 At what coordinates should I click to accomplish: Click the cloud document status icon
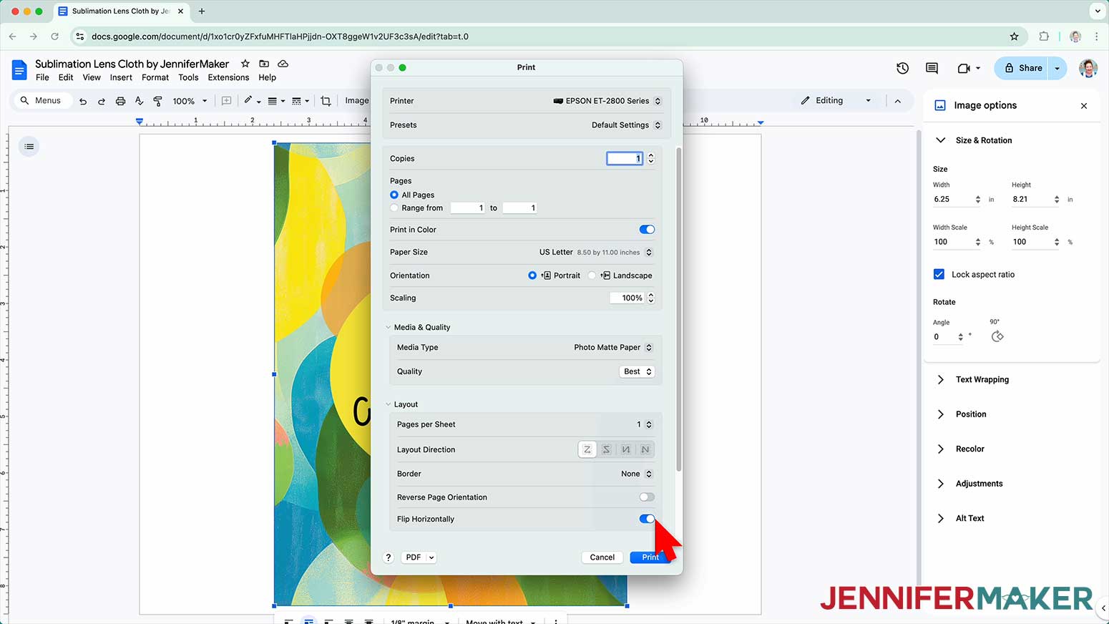pyautogui.click(x=283, y=64)
